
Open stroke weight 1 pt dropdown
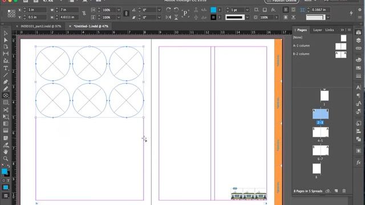pos(248,10)
